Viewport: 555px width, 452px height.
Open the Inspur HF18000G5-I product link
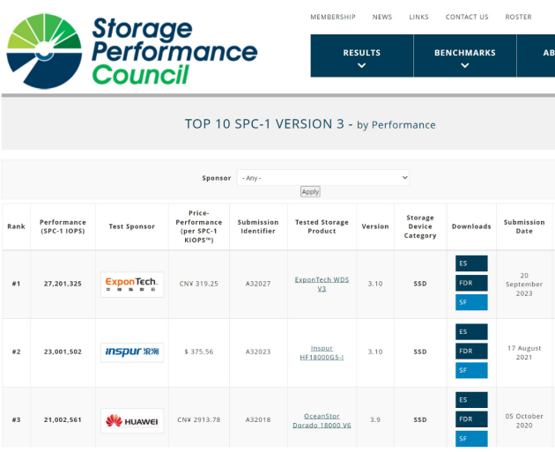(322, 352)
